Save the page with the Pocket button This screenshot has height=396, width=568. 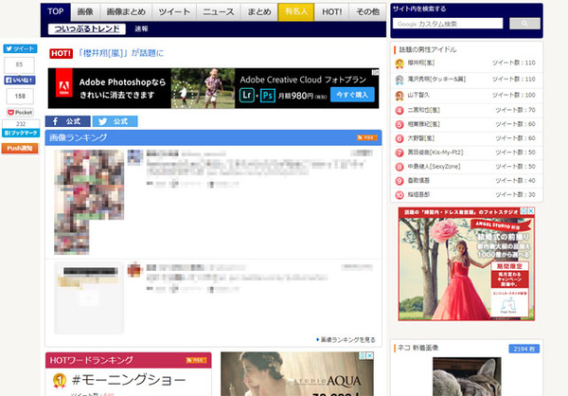point(20,112)
